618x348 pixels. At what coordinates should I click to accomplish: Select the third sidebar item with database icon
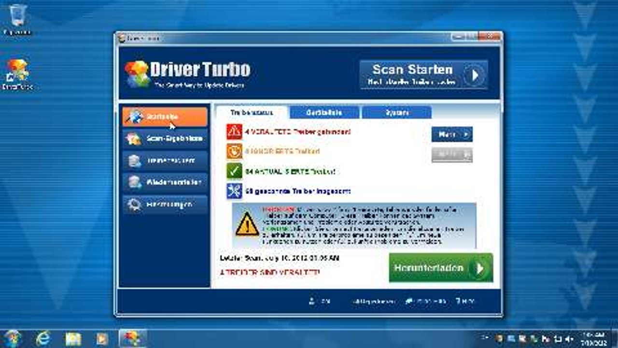(165, 160)
